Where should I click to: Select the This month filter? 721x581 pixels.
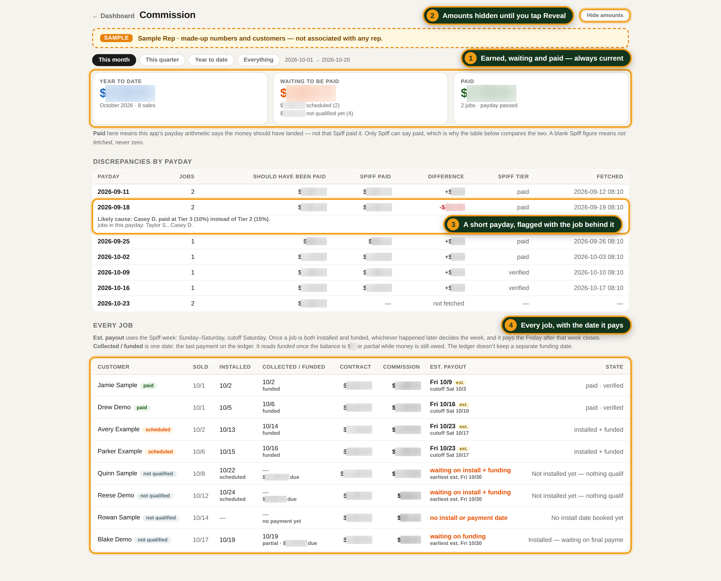(x=114, y=60)
